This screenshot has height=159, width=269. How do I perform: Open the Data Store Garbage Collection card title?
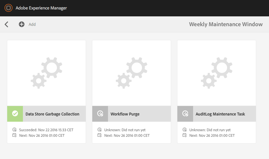click(52, 114)
